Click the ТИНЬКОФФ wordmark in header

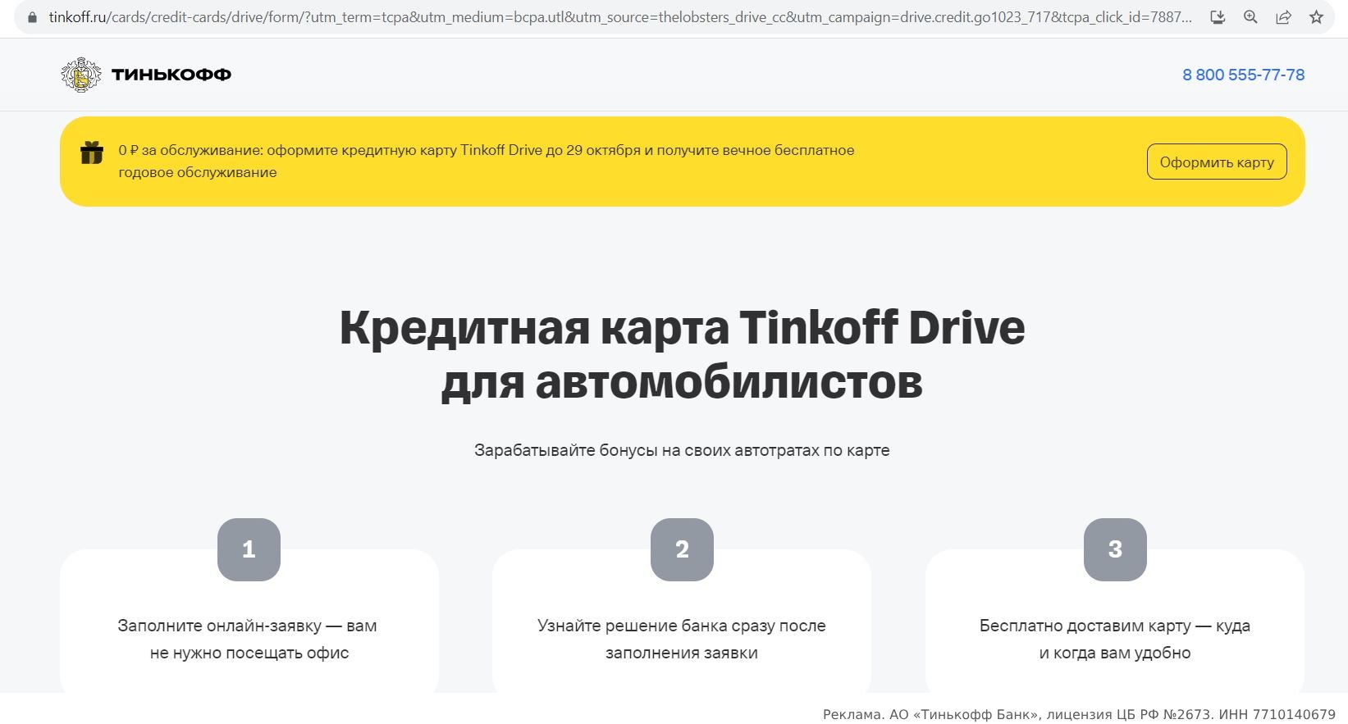[171, 75]
